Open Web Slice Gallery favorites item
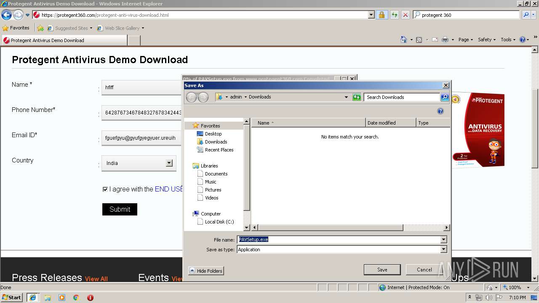This screenshot has width=539, height=303. click(x=120, y=28)
